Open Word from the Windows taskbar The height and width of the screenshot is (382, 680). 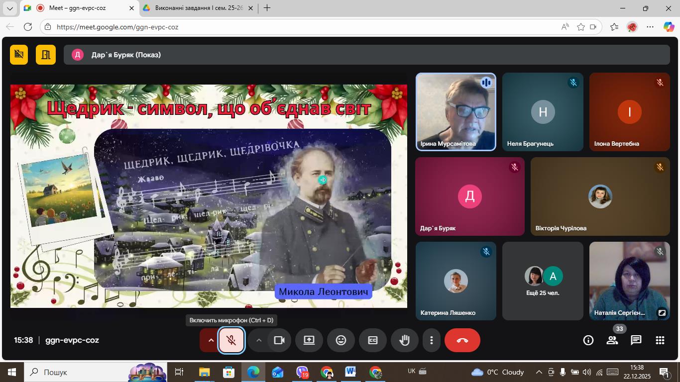[x=350, y=372]
